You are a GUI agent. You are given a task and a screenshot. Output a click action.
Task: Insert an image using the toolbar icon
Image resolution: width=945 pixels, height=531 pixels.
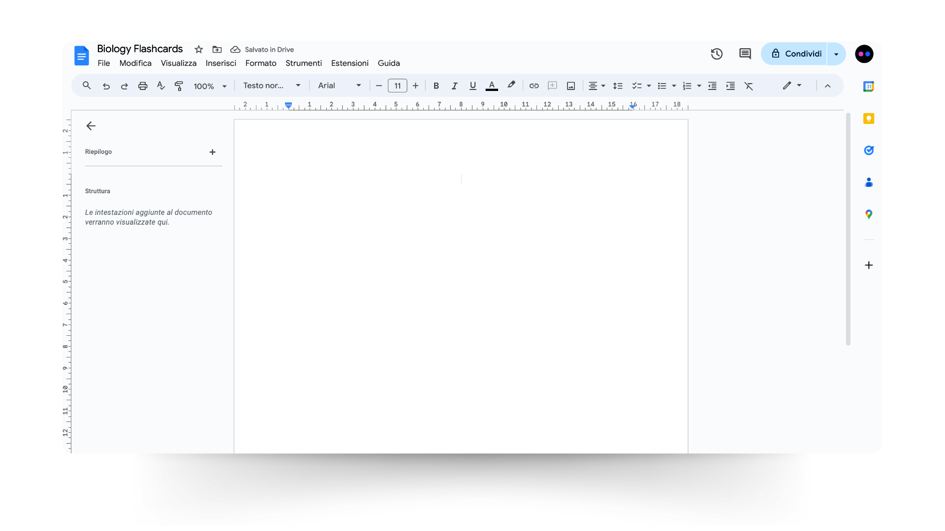tap(570, 86)
